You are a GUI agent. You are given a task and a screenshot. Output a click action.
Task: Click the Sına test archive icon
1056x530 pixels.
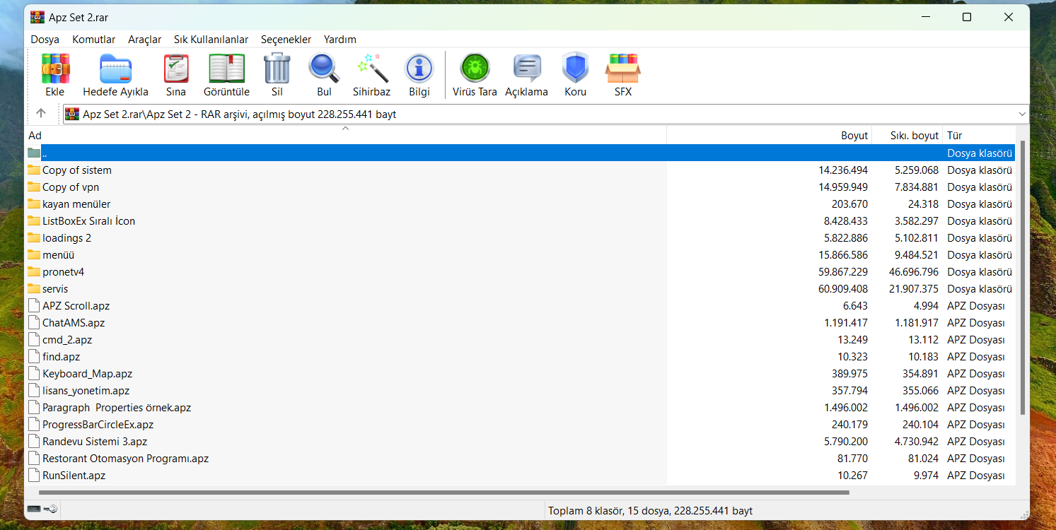[176, 69]
